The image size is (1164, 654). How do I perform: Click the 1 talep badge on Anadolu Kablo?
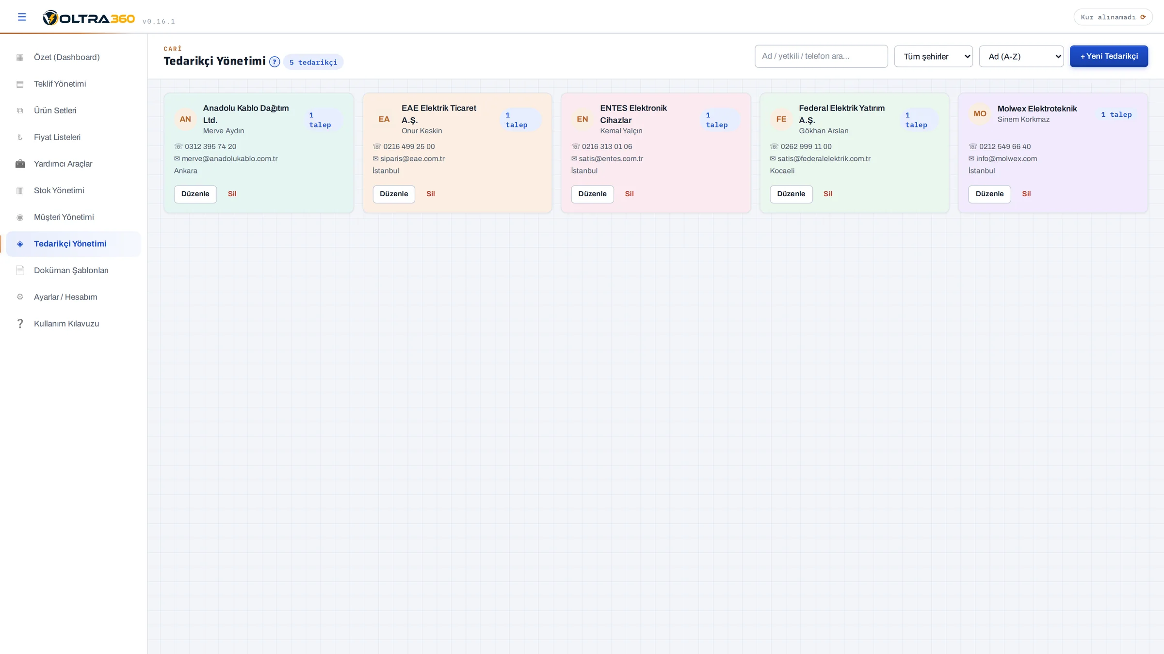(x=323, y=120)
